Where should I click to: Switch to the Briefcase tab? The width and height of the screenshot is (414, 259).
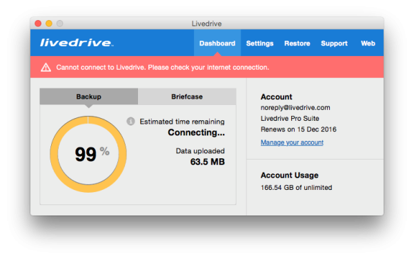click(x=187, y=97)
